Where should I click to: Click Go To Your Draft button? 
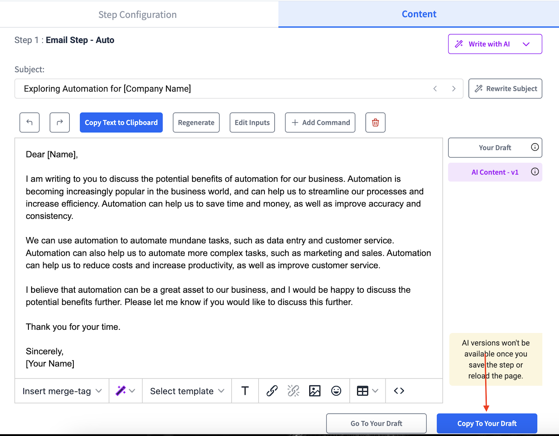coord(376,423)
